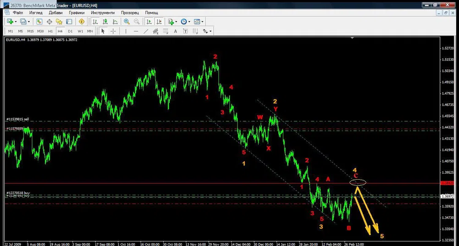Click the New Chart icon
The width and height of the screenshot is (459, 246).
[x=10, y=21]
